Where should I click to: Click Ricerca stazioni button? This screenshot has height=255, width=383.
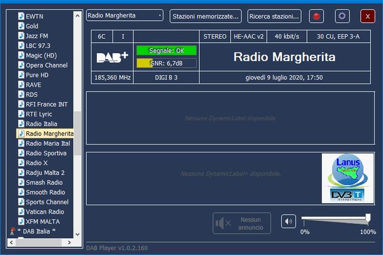[x=274, y=16]
